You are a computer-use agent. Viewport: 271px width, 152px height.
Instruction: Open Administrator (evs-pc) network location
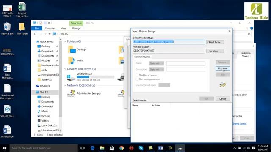point(84,93)
